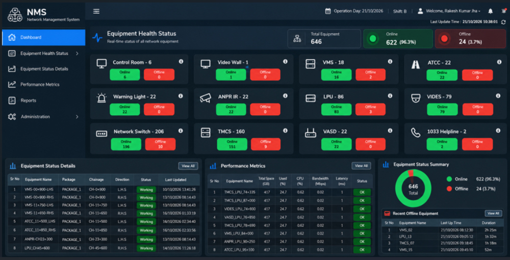Open Dashboard in the sidebar

coord(43,37)
